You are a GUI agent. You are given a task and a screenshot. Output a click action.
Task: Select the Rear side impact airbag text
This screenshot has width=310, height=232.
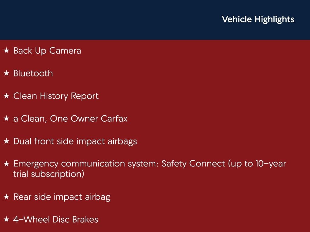(x=62, y=197)
